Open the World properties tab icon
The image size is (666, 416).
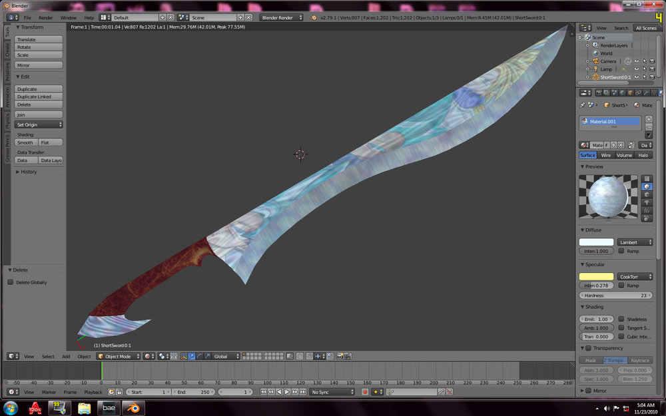(622, 93)
